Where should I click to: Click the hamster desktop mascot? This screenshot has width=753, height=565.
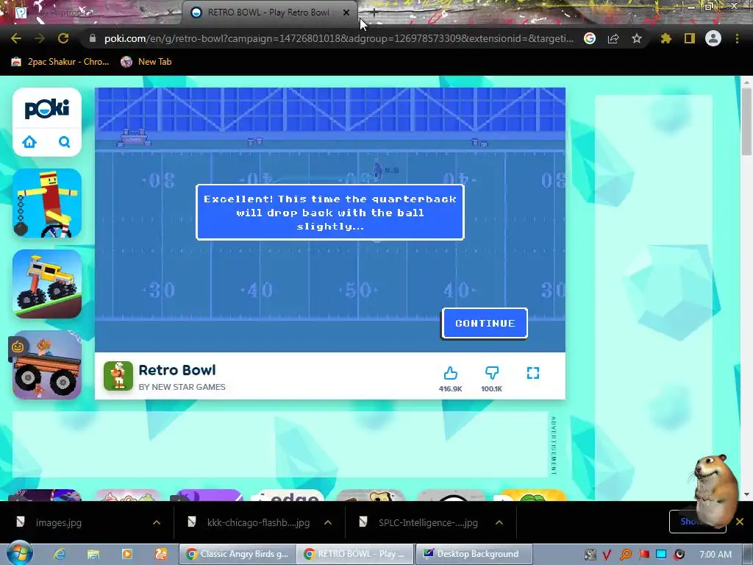pyautogui.click(x=715, y=490)
